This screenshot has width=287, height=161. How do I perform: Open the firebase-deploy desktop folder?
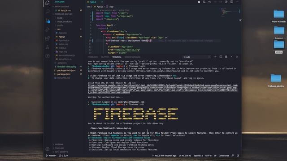pos(276,80)
